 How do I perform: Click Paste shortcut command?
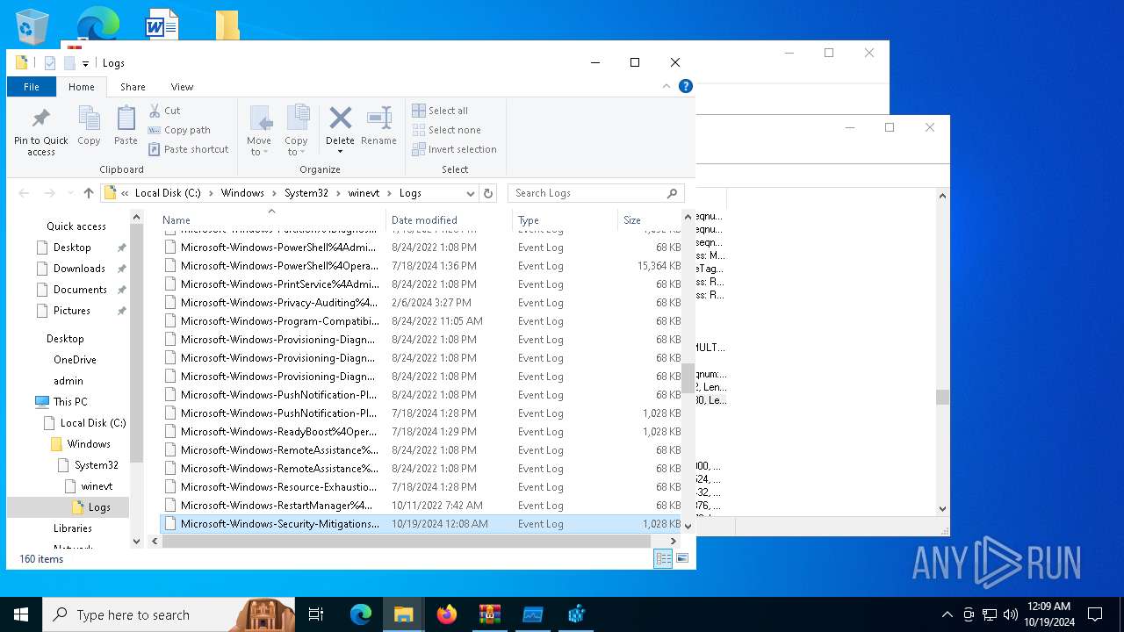tap(188, 149)
